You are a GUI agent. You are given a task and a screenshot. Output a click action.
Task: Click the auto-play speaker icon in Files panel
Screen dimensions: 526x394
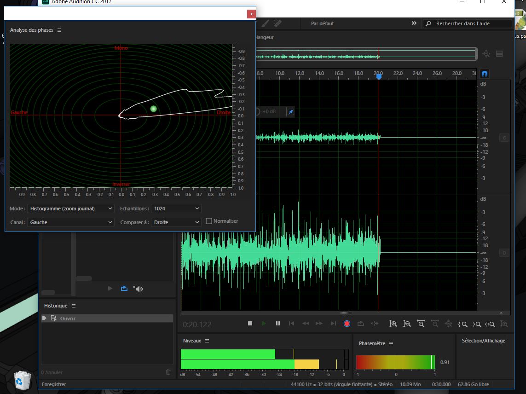pyautogui.click(x=138, y=289)
